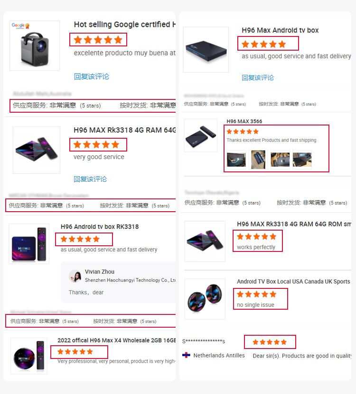Open title 'H96 Android tv box RK3318'
Viewport: 356px width, 394px height.
100,227
